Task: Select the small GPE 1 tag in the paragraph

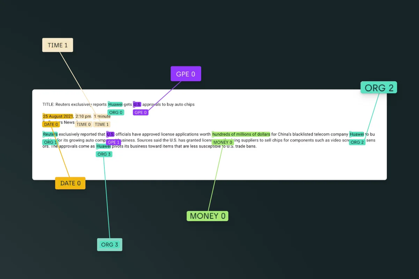Action: 114,143
